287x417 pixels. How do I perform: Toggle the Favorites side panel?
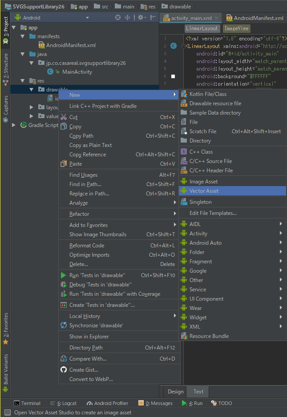(6, 324)
